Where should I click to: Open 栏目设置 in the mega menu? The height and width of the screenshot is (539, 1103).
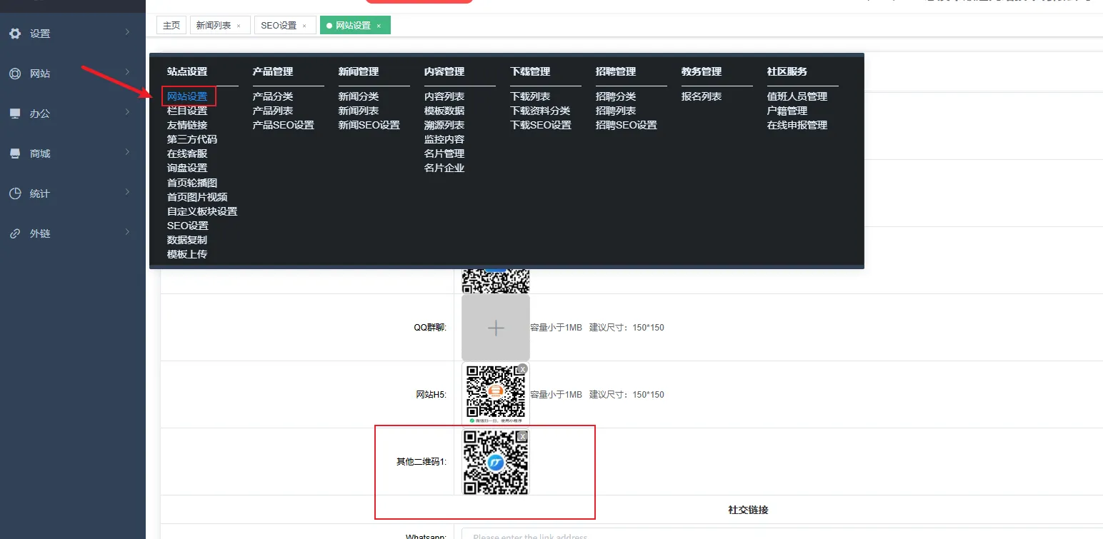(x=187, y=111)
